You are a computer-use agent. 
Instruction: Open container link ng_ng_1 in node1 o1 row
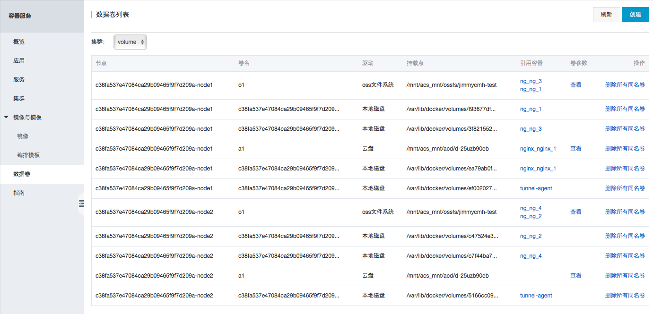531,89
